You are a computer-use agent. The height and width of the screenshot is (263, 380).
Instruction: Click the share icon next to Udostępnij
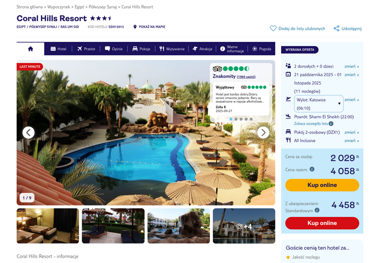(336, 29)
